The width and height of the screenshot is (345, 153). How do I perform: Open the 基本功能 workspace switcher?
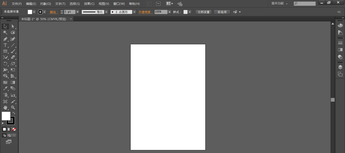click(x=279, y=3)
